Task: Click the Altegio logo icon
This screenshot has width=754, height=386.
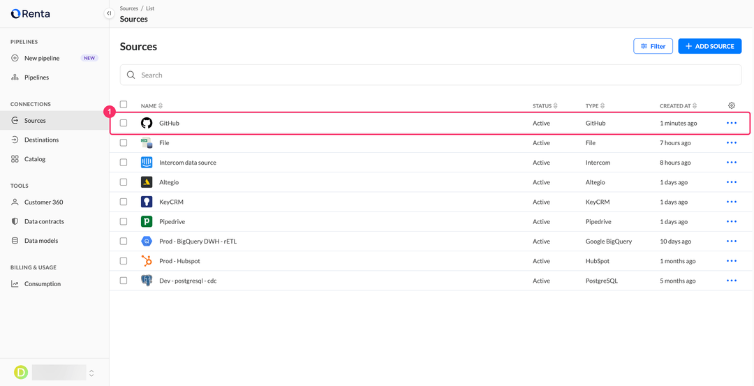Action: tap(147, 182)
